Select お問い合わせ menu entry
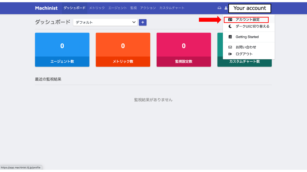This screenshot has height=172, width=307. (249, 47)
